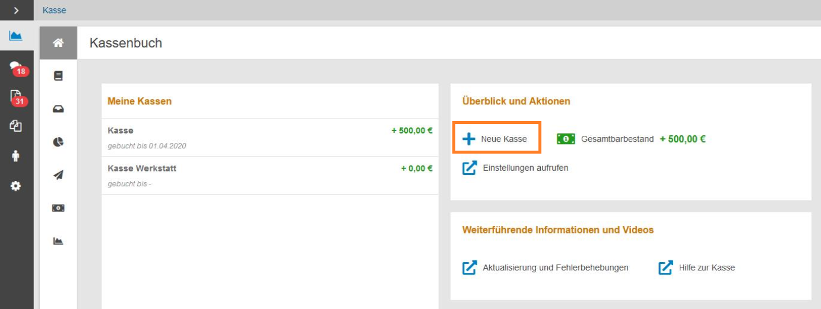Click the Kassenbuch page title

(x=126, y=43)
